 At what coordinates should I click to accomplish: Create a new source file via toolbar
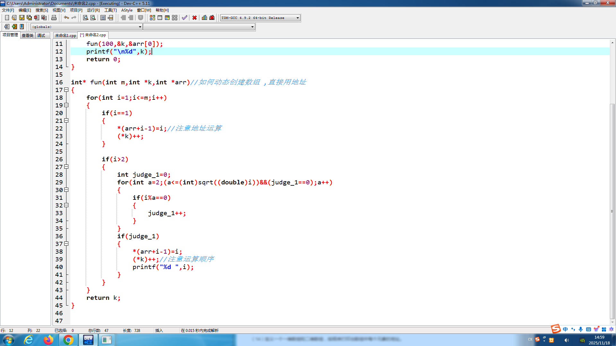(7, 18)
